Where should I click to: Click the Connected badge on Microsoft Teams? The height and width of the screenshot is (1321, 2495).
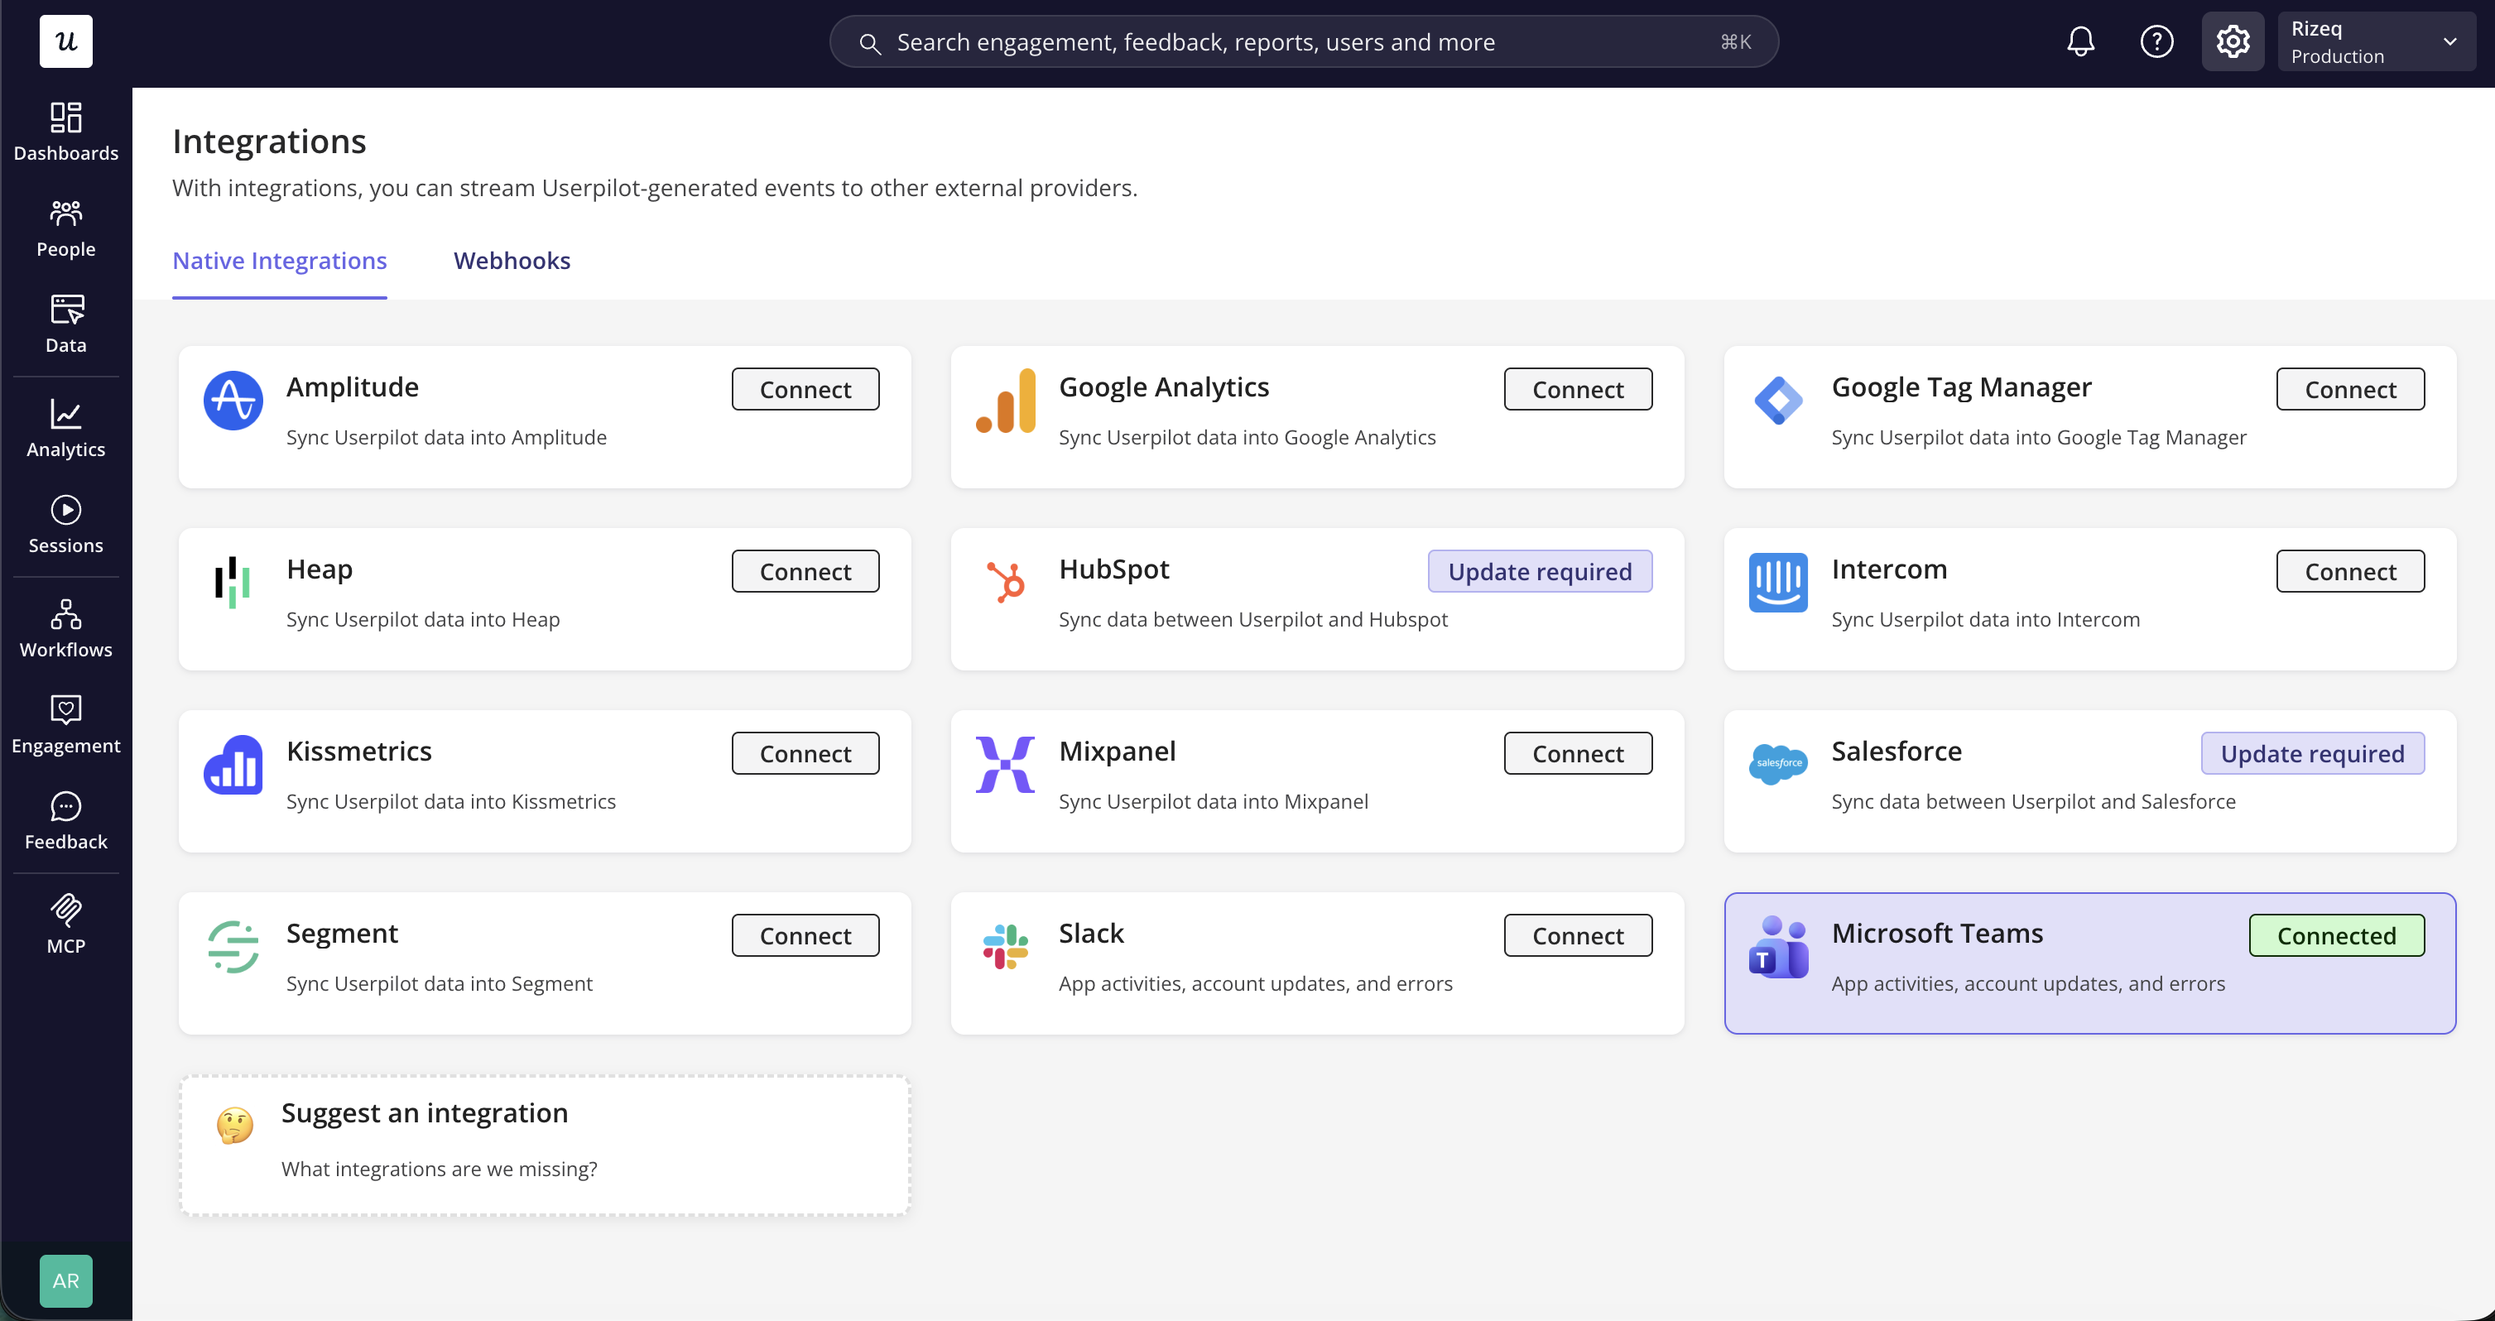[2336, 935]
